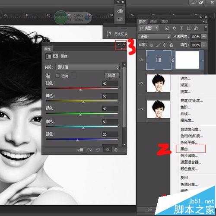This screenshot has width=216, height=216.
Task: Reset adjustment defaults via the circular arrow icon
Action: (x=98, y=150)
